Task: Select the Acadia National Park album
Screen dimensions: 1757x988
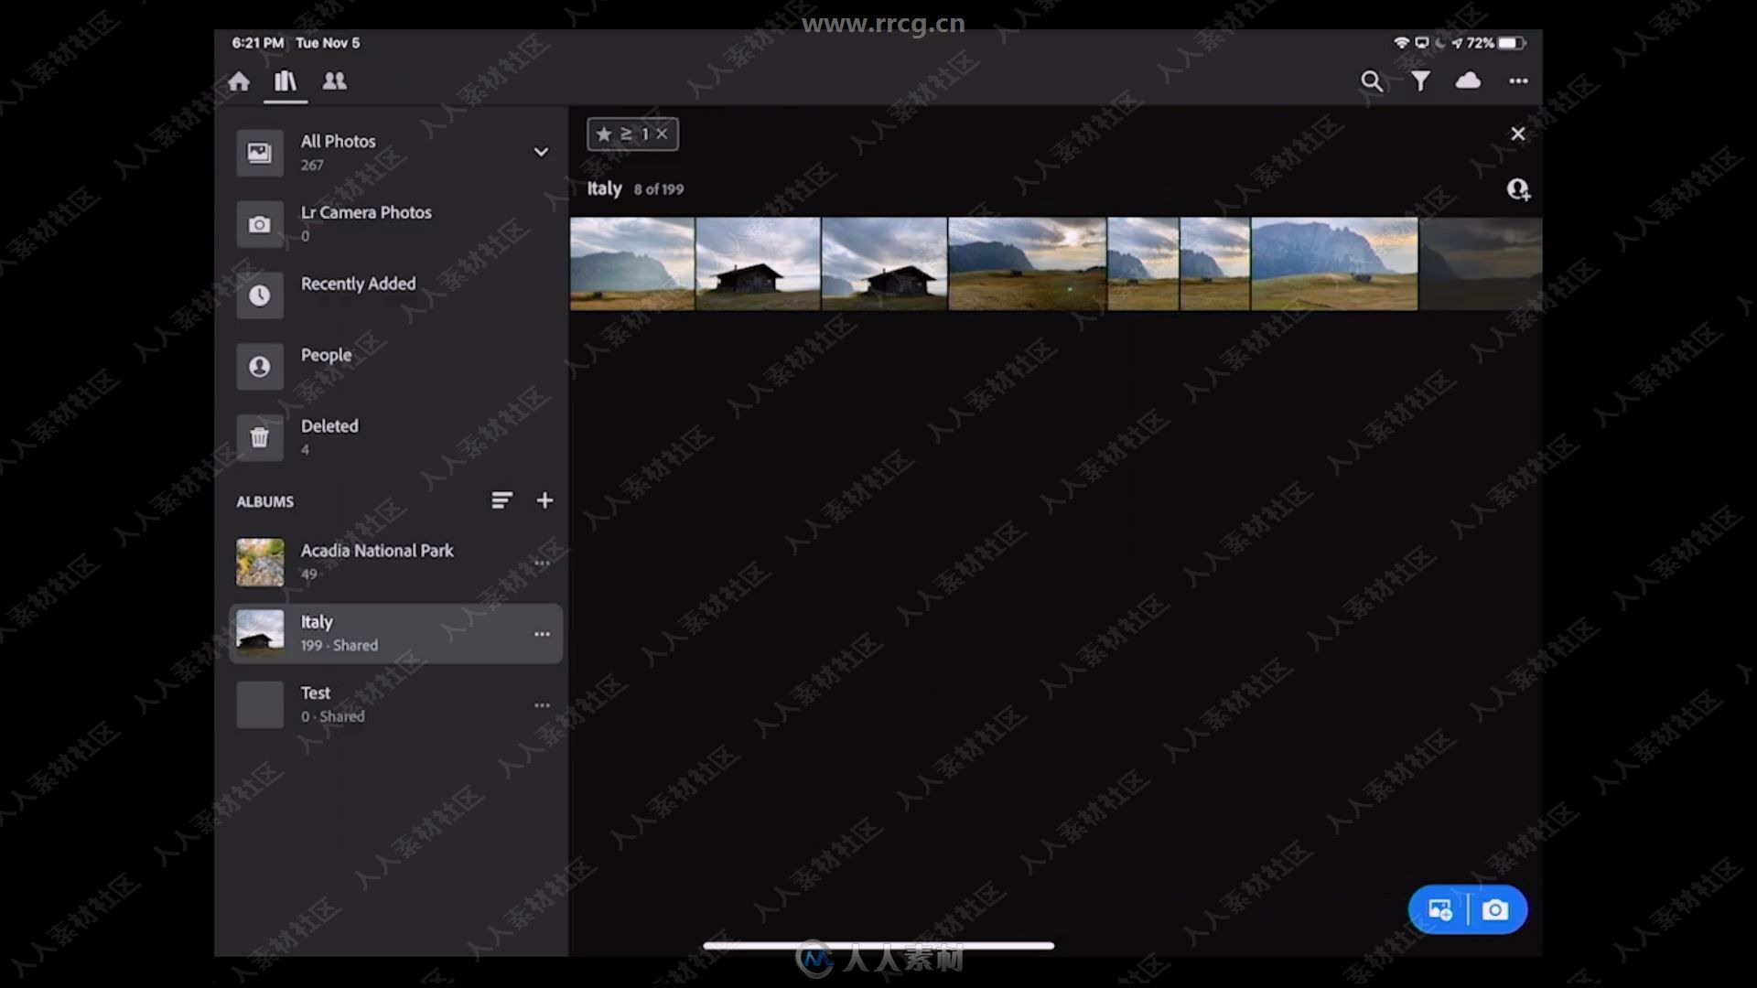Action: (376, 561)
